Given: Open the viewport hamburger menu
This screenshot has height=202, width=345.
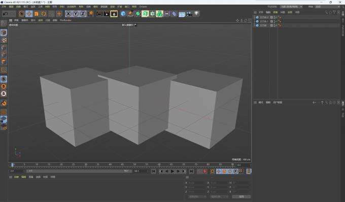Looking at the screenshot, I should click(x=11, y=20).
